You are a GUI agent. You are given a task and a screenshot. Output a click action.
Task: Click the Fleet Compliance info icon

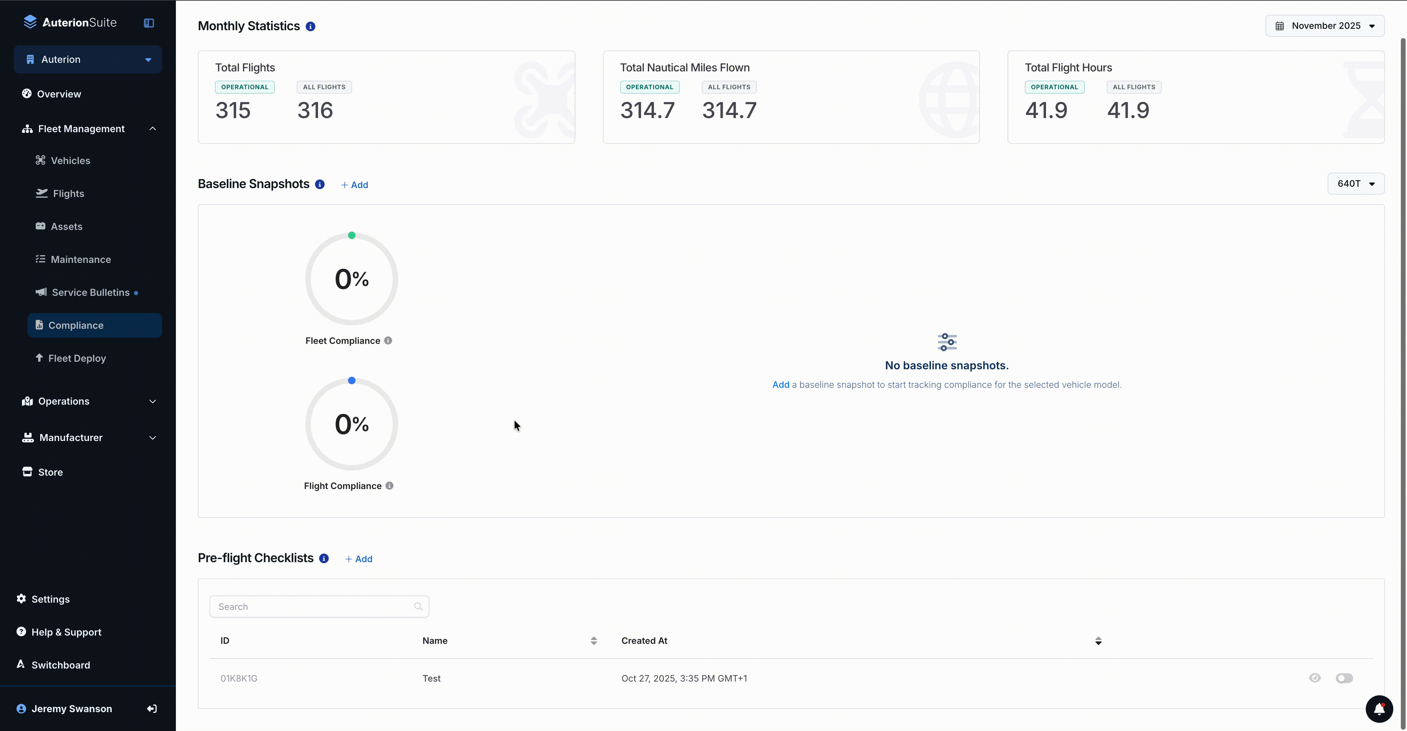[x=388, y=340]
